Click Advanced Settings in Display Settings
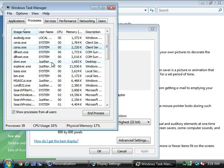This screenshot has width=224, height=168. (134, 140)
